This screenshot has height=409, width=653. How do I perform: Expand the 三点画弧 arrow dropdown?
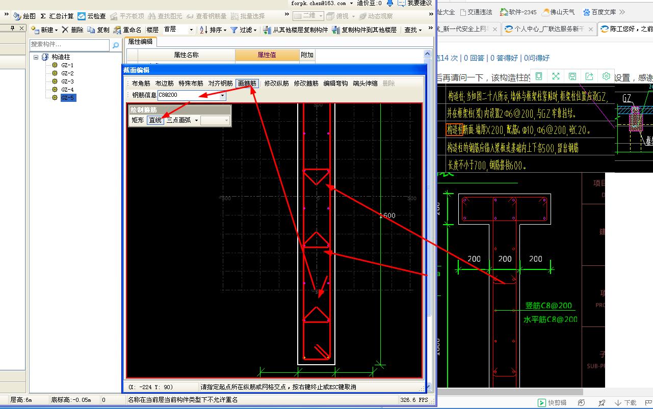click(x=196, y=121)
